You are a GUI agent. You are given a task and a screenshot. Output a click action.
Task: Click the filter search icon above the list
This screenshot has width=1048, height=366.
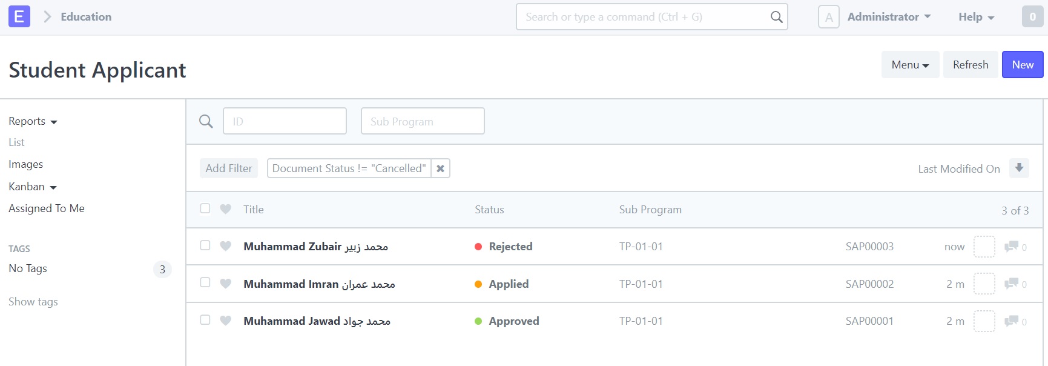tap(205, 121)
